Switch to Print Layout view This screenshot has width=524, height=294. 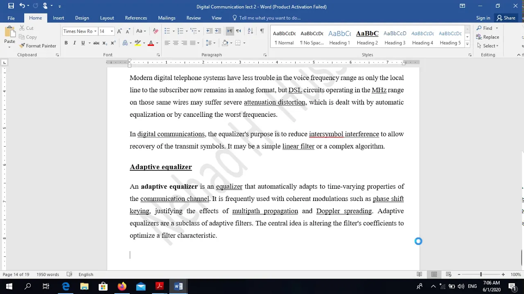click(x=434, y=274)
